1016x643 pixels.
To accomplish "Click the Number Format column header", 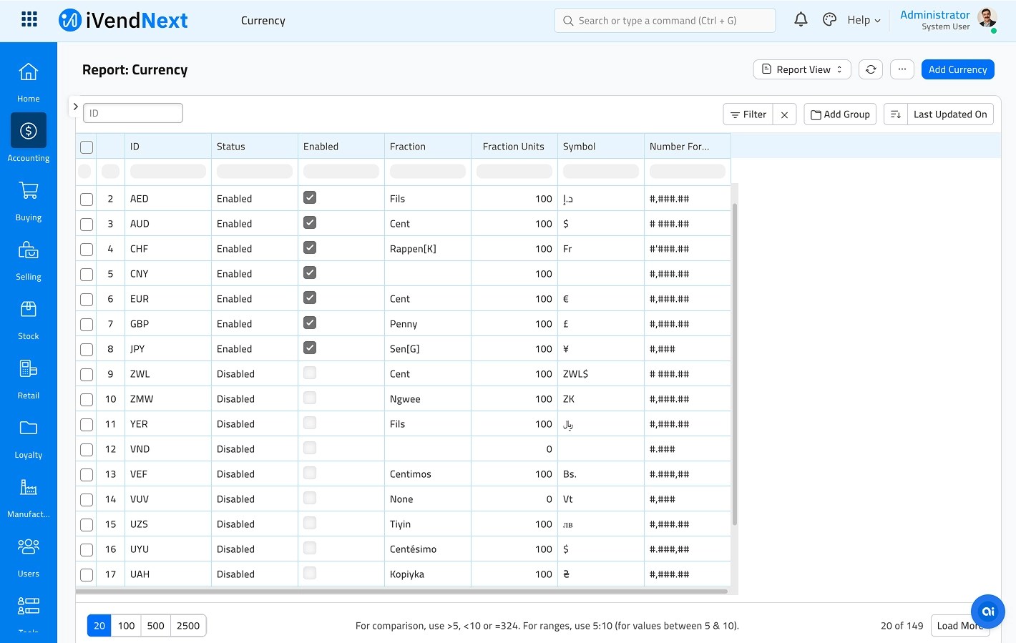I will pyautogui.click(x=688, y=147).
